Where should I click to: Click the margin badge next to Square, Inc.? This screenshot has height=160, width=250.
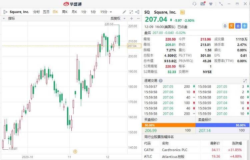(182, 12)
